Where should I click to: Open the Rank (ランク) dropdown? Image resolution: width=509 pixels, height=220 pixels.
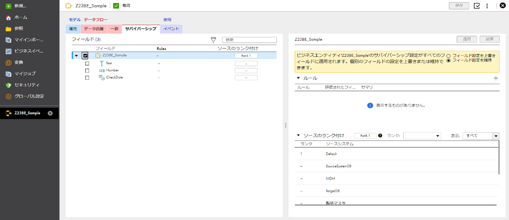tap(422, 136)
